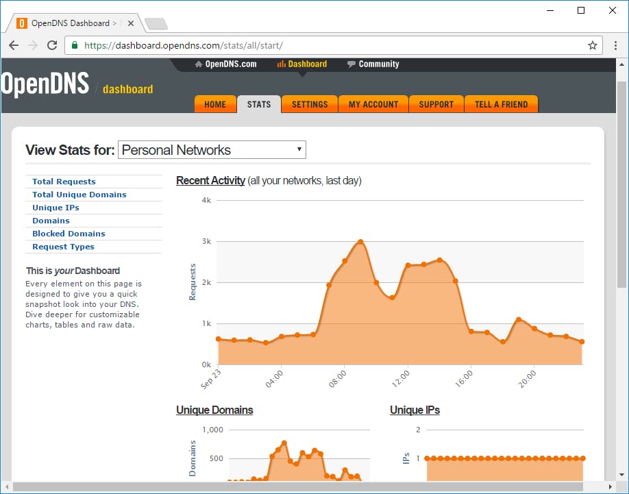Reload the OpenDNS dashboard page
Image resolution: width=629 pixels, height=494 pixels.
click(x=52, y=45)
